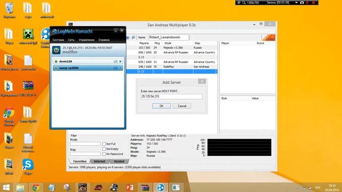Switch to the Favorites tab
Image resolution: width=342 pixels, height=192 pixels.
[80, 161]
